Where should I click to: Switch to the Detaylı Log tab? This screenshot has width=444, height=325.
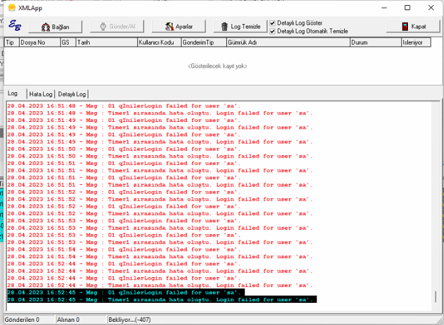[x=72, y=94]
